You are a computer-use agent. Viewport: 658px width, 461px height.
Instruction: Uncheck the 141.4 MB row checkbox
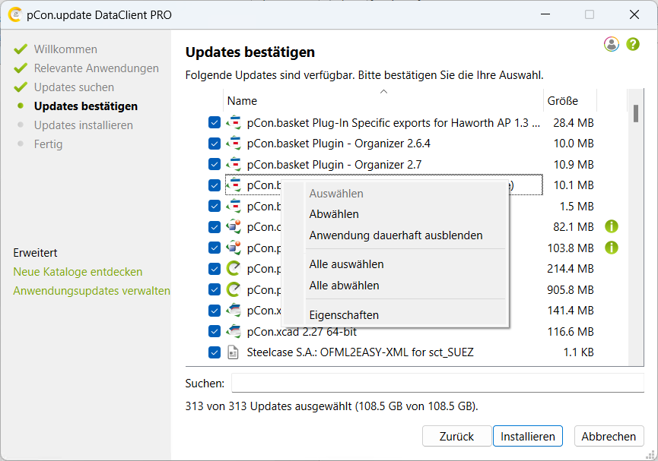215,311
